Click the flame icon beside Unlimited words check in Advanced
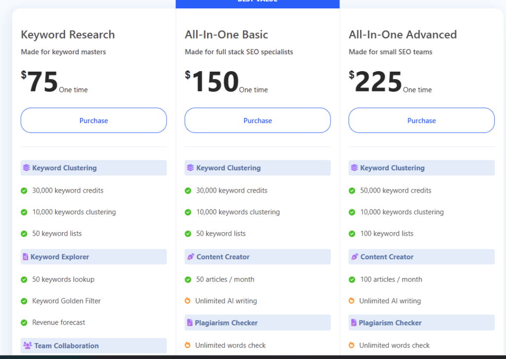 [352, 345]
